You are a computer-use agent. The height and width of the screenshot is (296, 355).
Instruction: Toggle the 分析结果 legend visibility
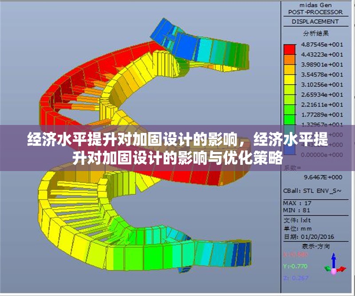316,32
